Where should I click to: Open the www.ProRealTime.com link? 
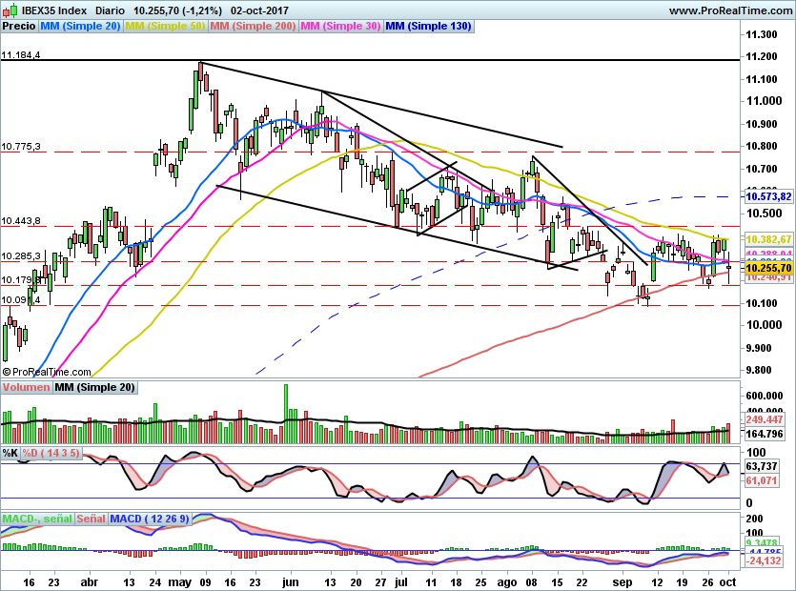click(730, 10)
